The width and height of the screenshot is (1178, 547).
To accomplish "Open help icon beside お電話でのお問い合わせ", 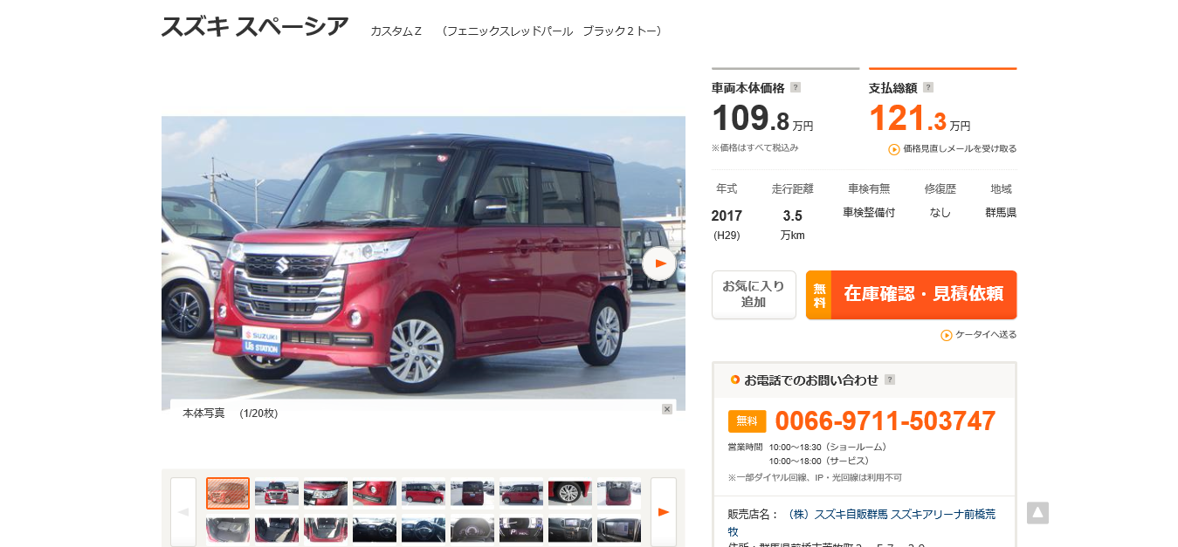I will [x=890, y=379].
